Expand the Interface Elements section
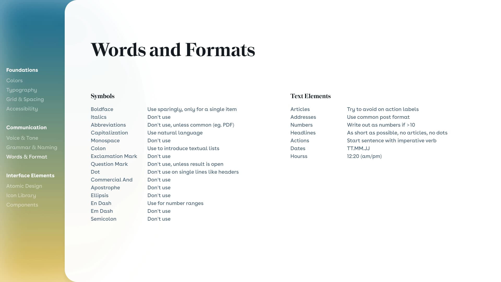The height and width of the screenshot is (282, 501). coord(30,176)
